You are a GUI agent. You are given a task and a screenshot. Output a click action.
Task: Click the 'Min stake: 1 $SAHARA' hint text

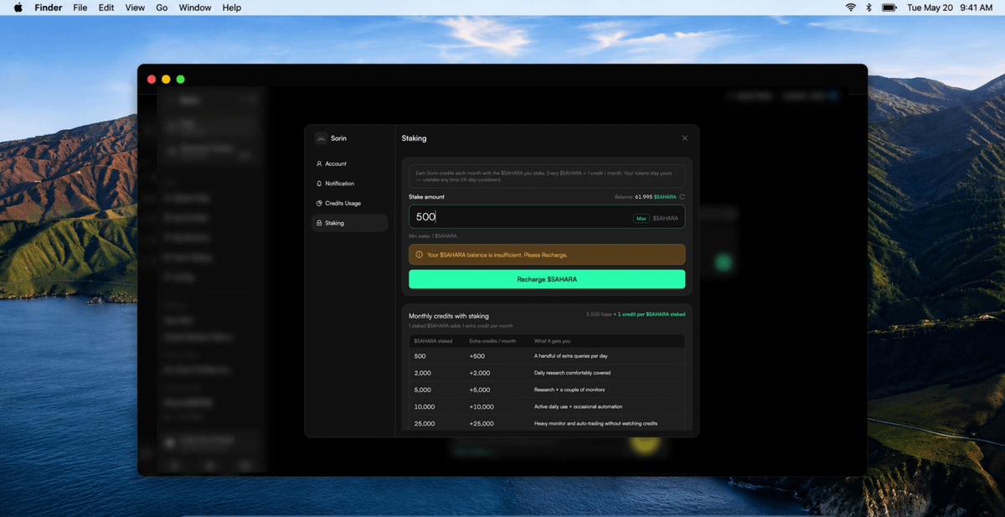pos(433,236)
